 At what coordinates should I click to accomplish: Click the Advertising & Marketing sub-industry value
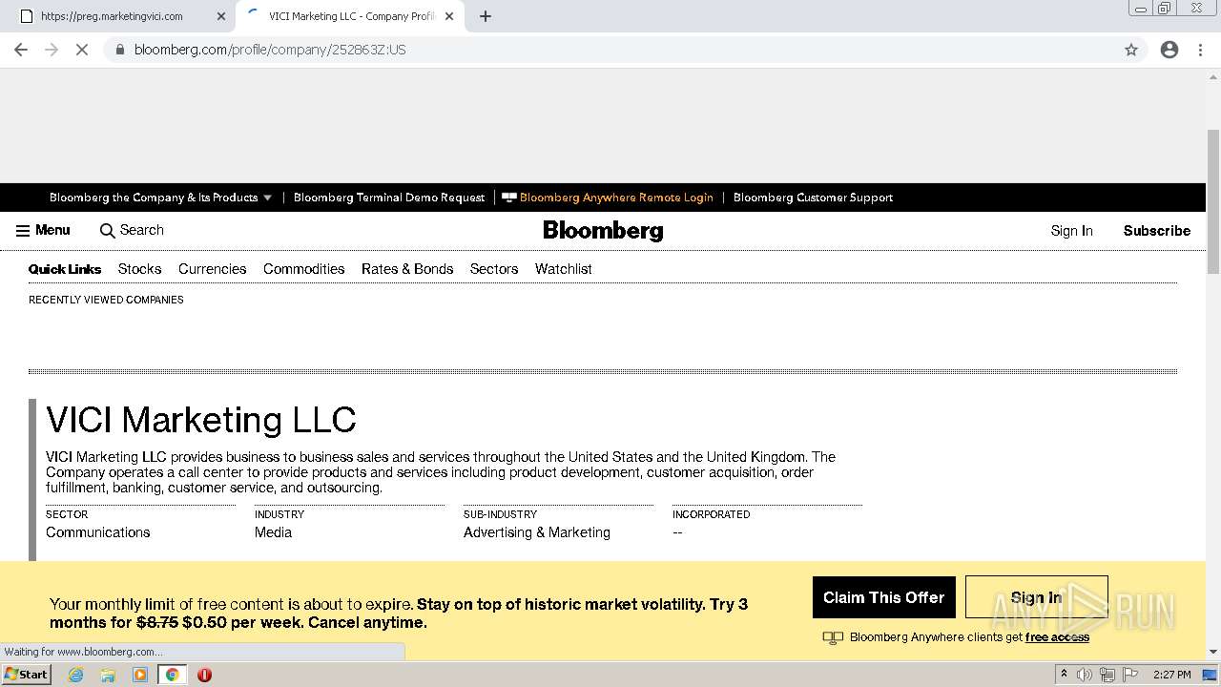(536, 532)
